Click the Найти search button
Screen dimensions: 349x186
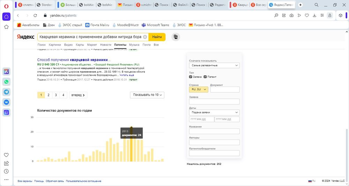click(x=157, y=37)
